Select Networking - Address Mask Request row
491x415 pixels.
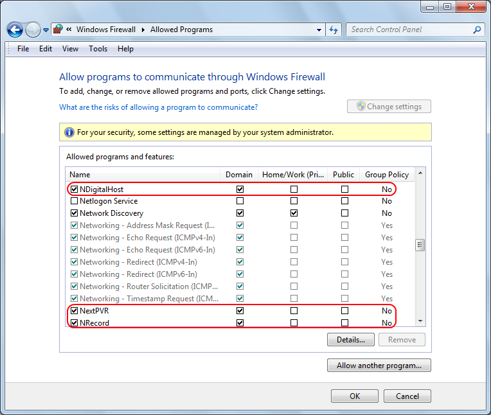tap(240, 225)
